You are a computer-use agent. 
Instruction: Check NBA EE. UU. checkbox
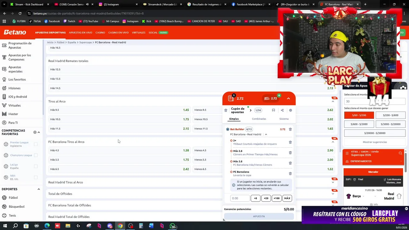pyautogui.click(x=36, y=177)
